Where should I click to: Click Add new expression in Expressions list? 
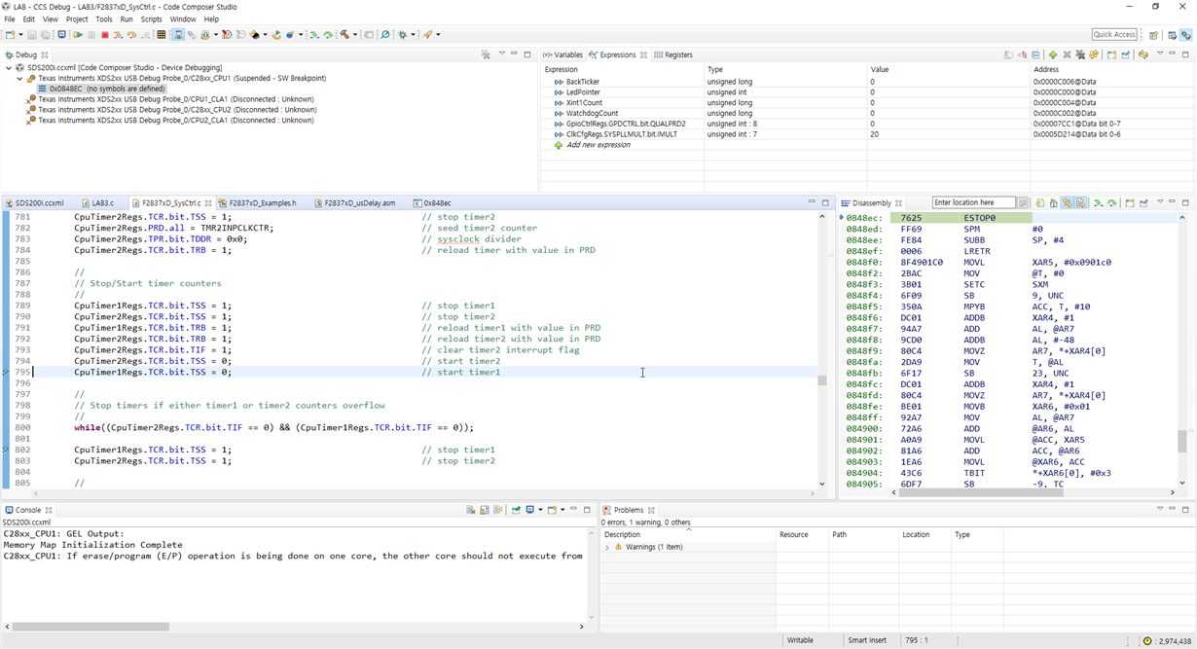[x=598, y=145]
